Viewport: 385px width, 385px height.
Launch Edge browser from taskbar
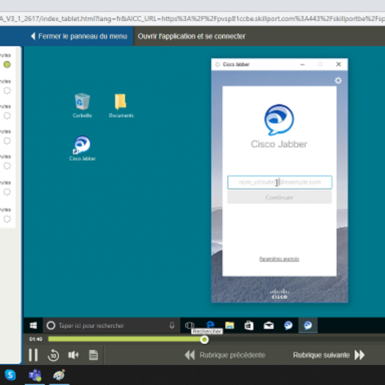tap(210, 325)
